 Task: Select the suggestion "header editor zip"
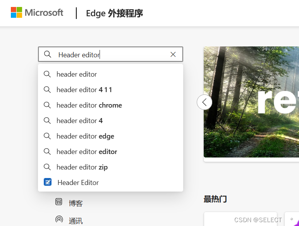(111, 167)
